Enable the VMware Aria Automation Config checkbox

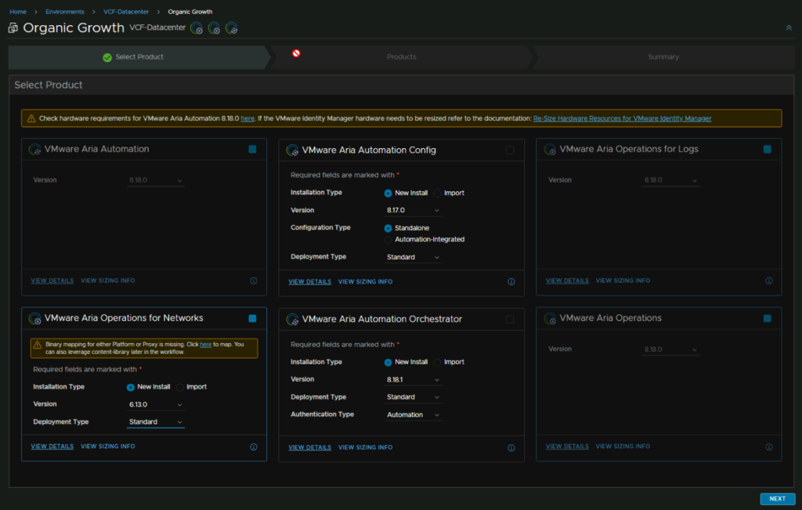coord(510,150)
